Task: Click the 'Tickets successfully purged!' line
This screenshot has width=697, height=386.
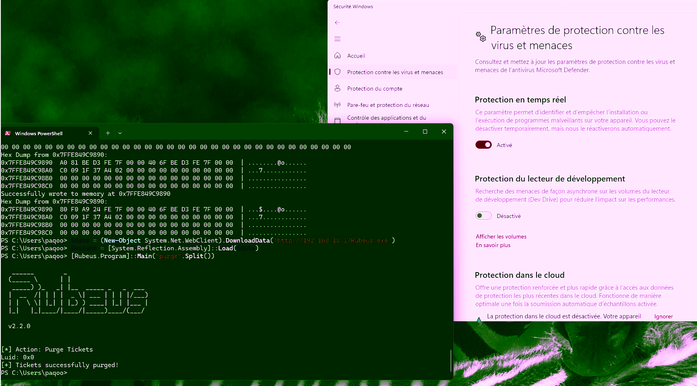Action: pyautogui.click(x=60, y=365)
